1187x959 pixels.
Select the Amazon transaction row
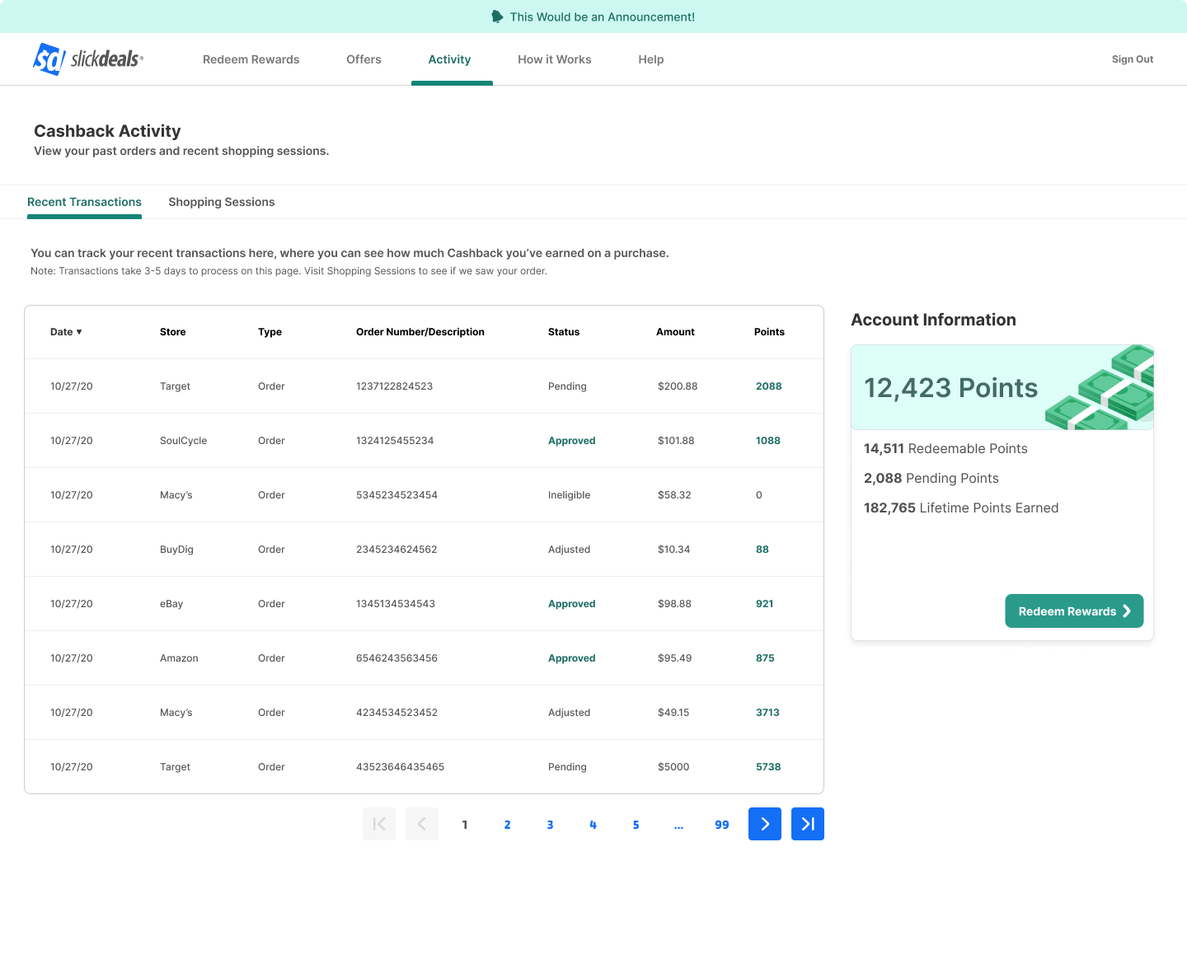pyautogui.click(x=425, y=657)
